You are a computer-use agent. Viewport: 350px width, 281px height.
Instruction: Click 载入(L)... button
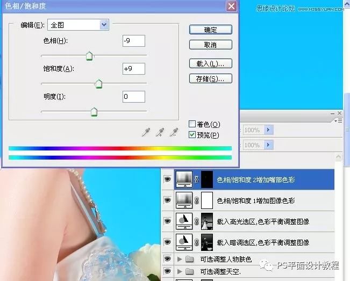click(x=211, y=63)
